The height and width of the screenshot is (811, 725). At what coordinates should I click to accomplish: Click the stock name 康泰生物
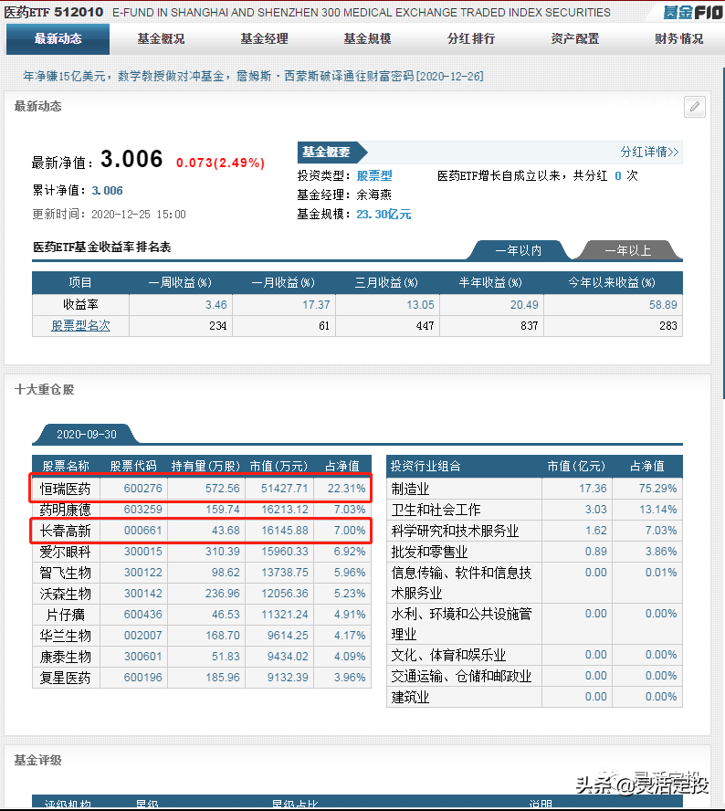tap(65, 657)
